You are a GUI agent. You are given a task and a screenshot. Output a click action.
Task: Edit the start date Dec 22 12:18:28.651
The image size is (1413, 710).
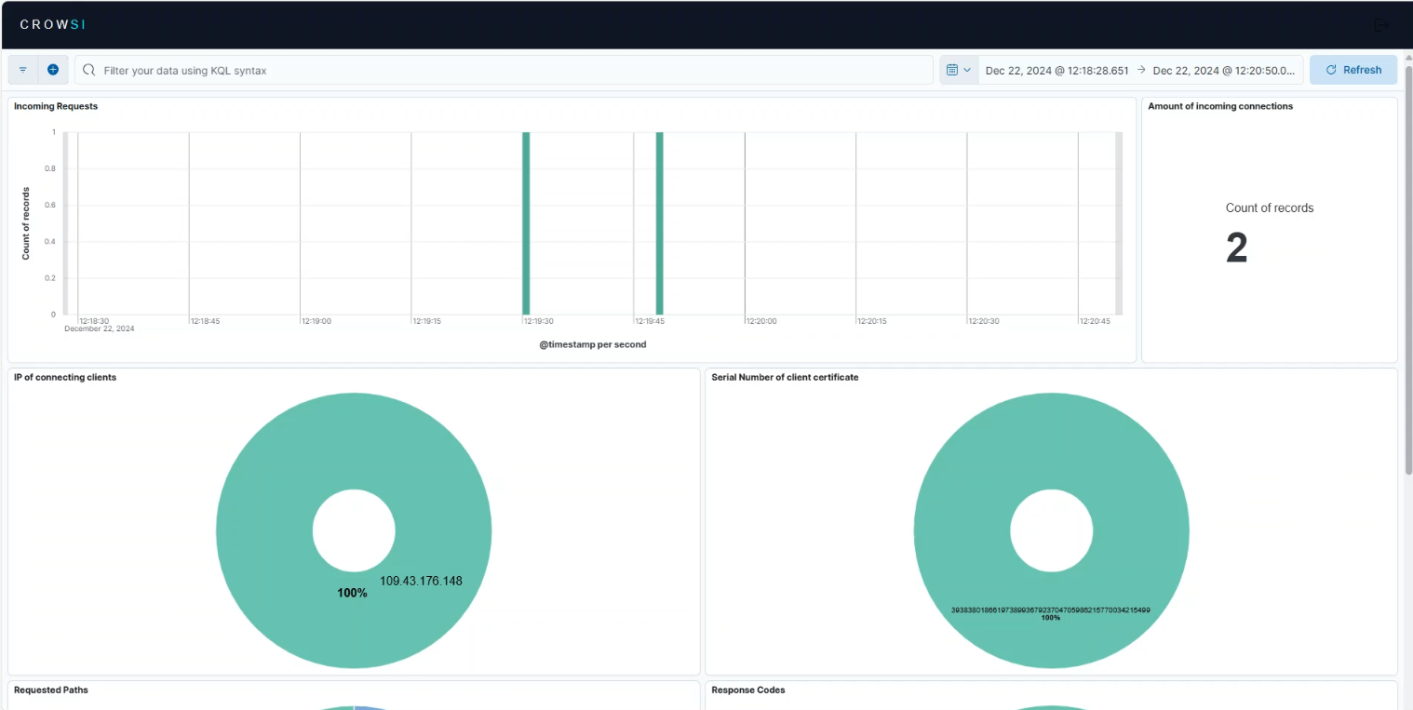click(1056, 70)
